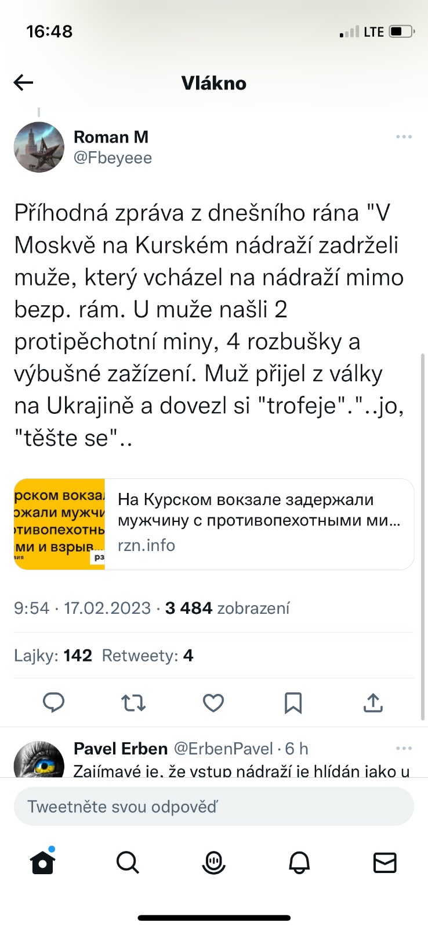Open more options for Pavel Erben's reply

click(x=404, y=748)
